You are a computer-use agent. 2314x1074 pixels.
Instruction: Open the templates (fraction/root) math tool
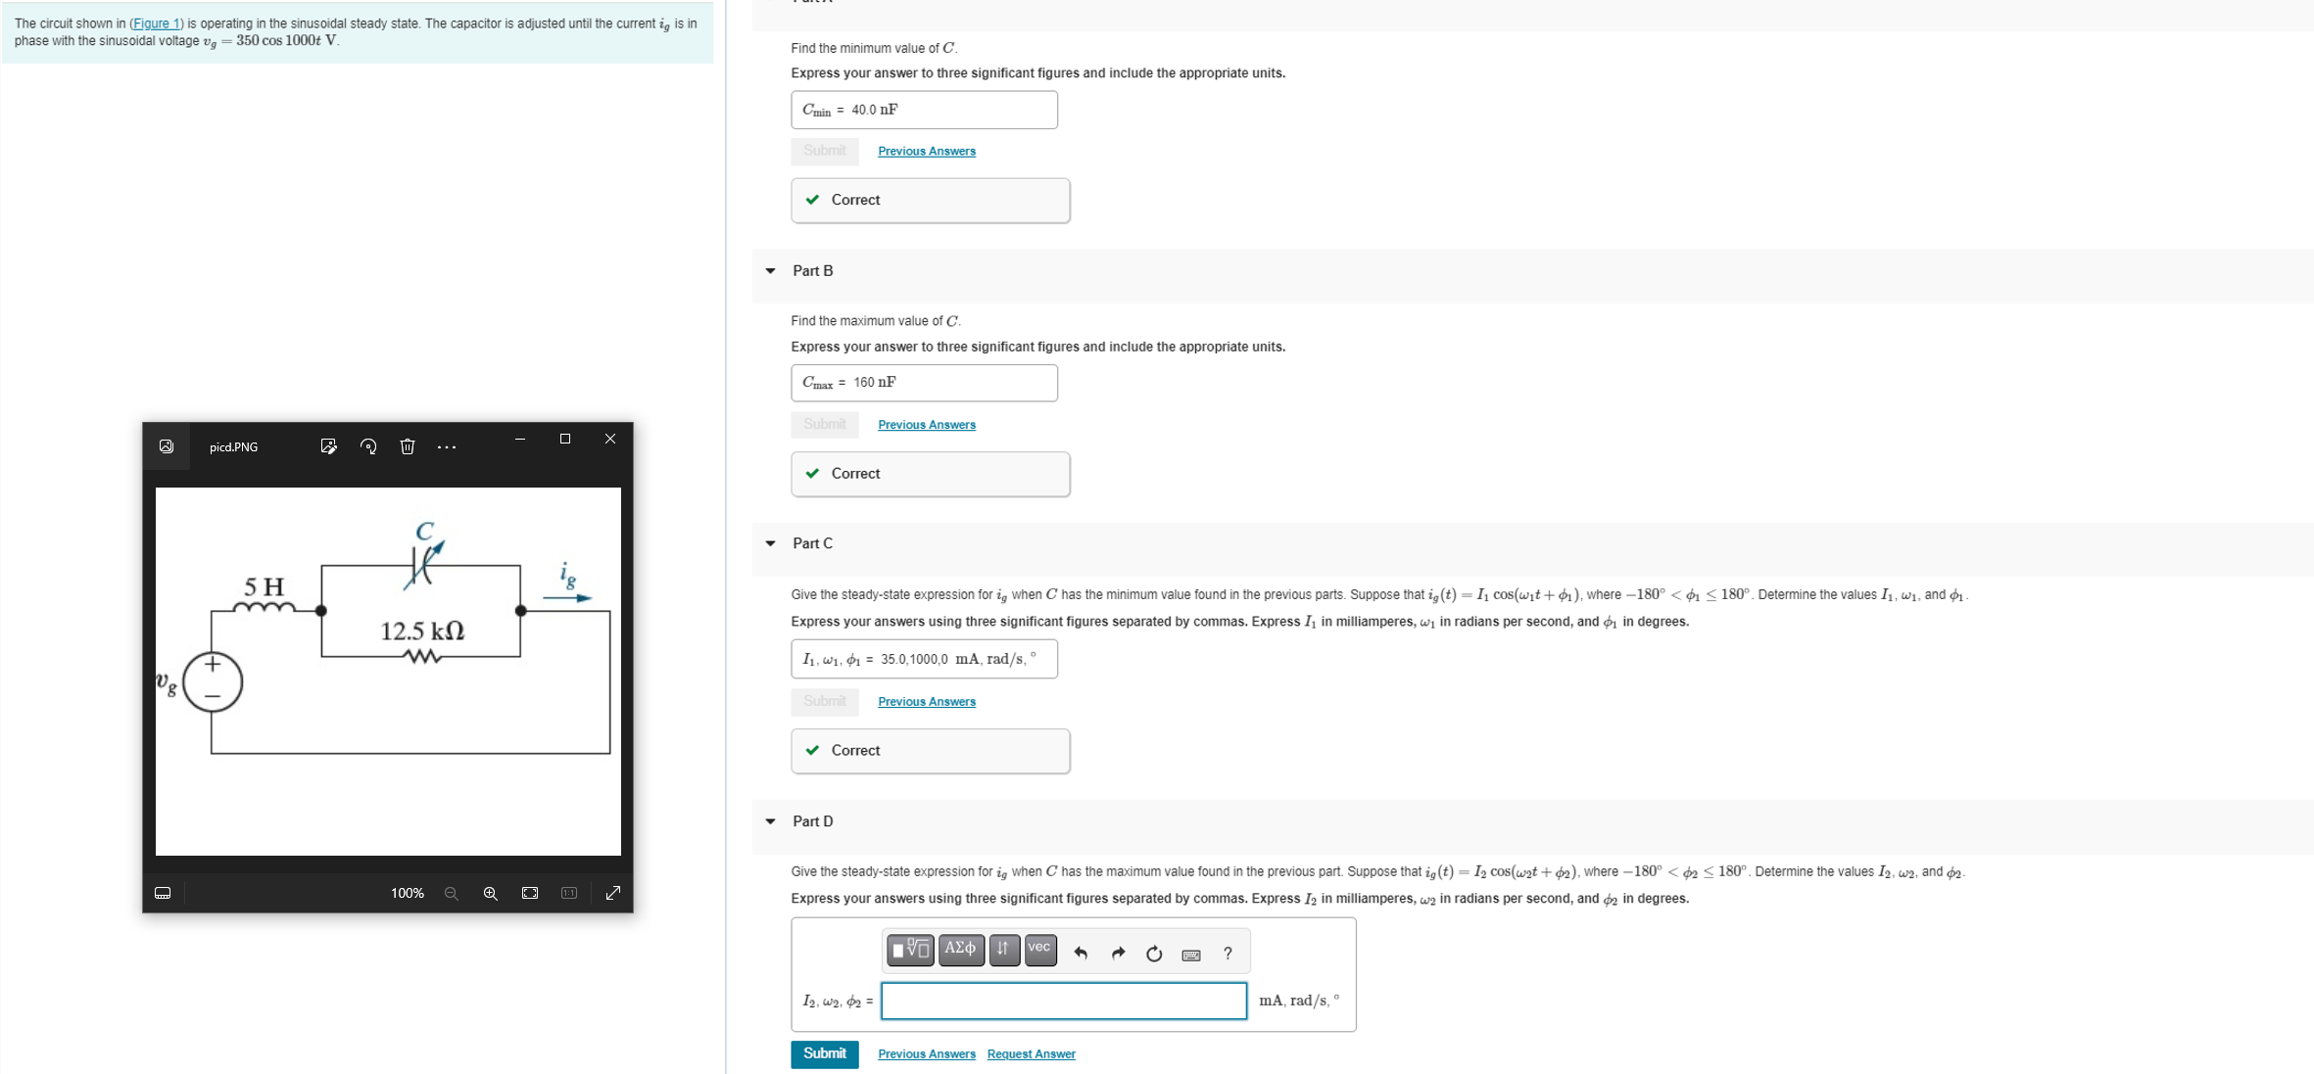point(910,949)
